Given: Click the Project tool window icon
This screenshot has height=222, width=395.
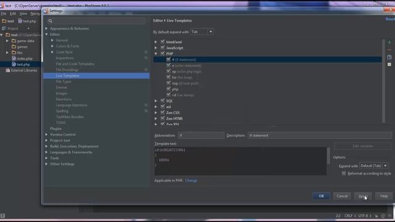Looking at the screenshot, I should tap(4, 28).
